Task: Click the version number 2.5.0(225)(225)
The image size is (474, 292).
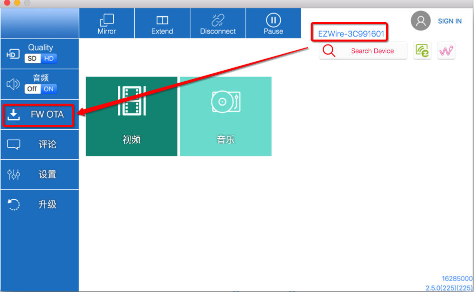Action: coord(449,288)
